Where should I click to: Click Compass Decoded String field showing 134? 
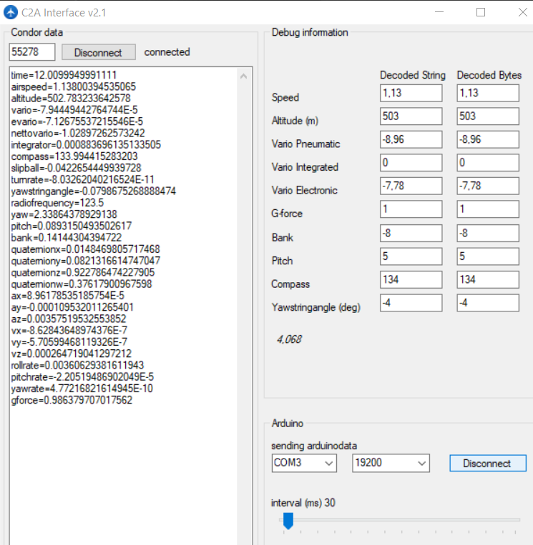tap(411, 279)
